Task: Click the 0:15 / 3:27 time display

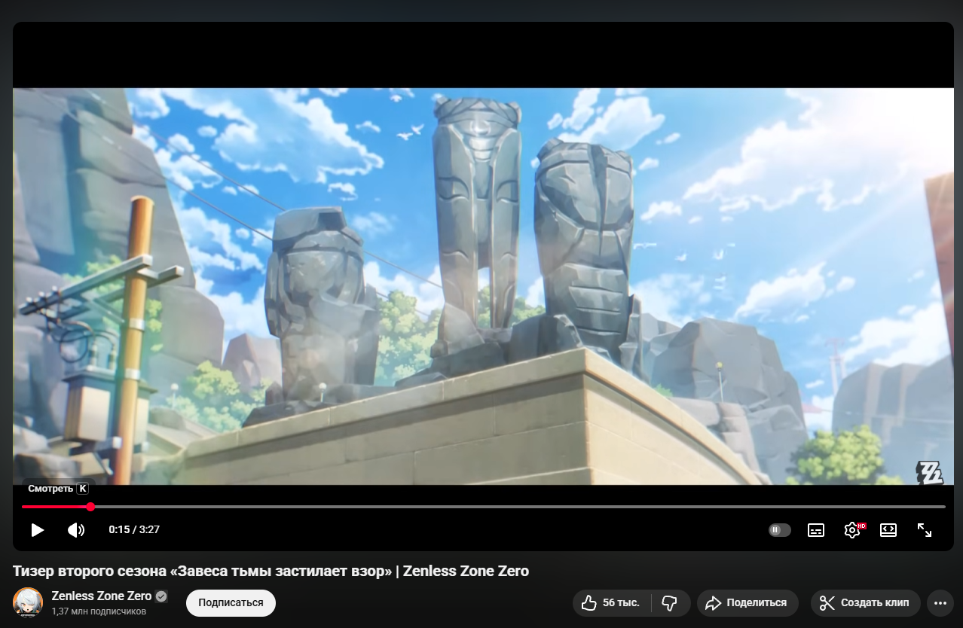Action: pyautogui.click(x=134, y=529)
